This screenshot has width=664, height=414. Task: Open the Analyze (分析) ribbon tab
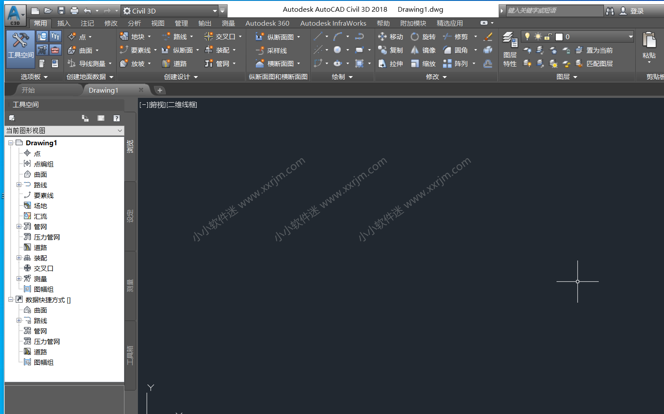[x=134, y=23]
